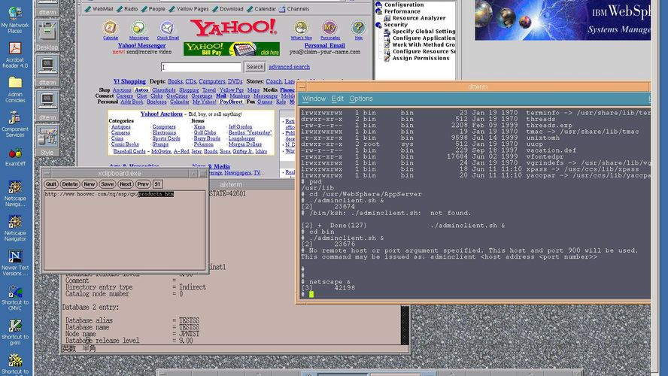Click the Desktop icon in left panel
Image resolution: width=668 pixels, height=376 pixels.
tap(47, 33)
